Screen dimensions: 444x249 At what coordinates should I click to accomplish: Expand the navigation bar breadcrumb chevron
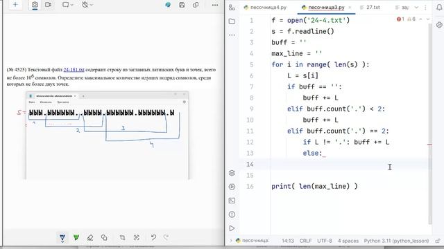pos(231,241)
